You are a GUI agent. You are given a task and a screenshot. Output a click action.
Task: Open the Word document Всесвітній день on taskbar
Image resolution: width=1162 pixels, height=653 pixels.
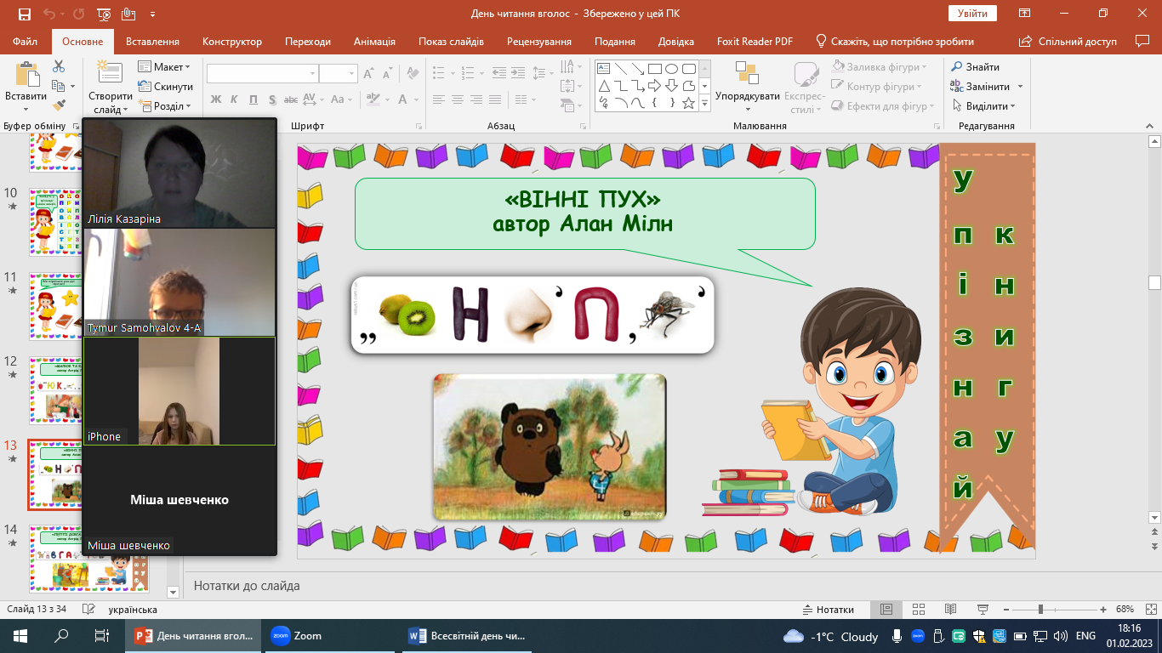(x=468, y=636)
